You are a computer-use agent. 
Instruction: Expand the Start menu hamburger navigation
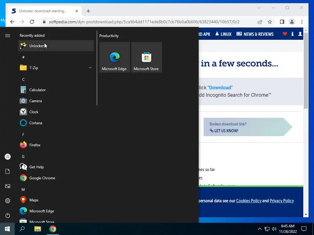[x=8, y=35]
